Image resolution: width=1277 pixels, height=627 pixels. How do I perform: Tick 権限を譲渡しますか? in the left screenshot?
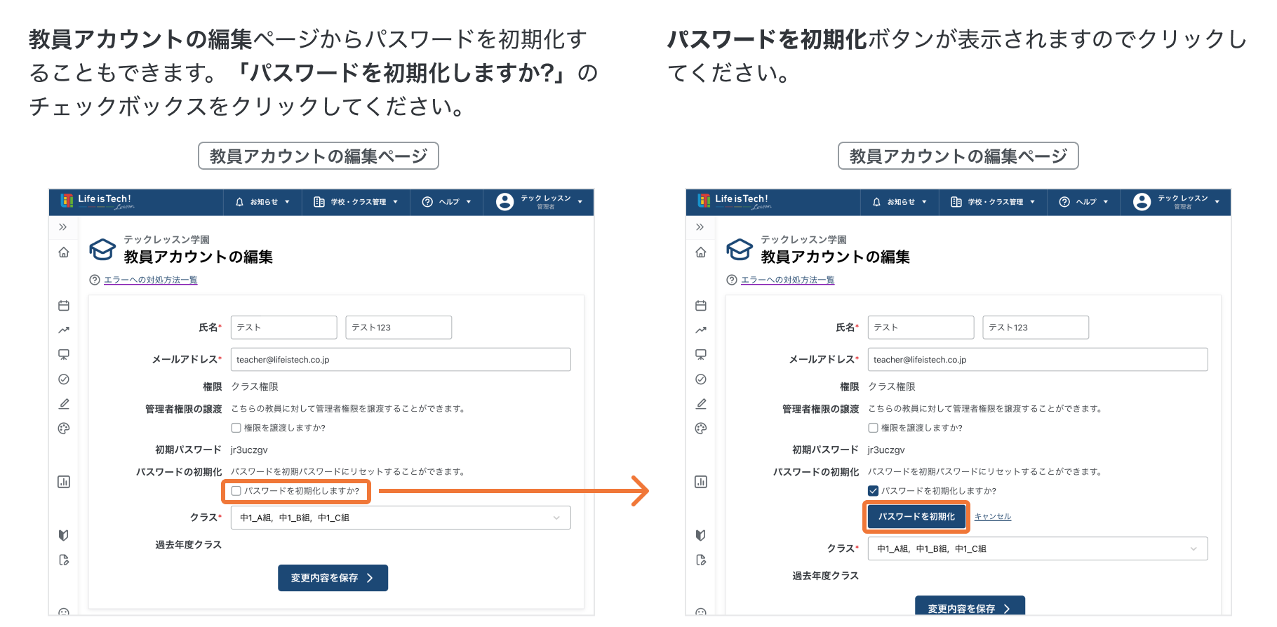(236, 428)
